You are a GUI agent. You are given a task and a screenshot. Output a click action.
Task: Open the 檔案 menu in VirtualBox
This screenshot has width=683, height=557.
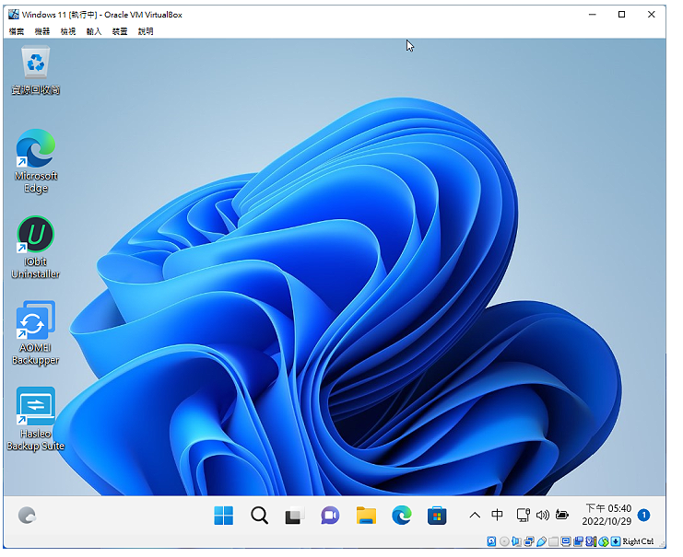[x=17, y=31]
